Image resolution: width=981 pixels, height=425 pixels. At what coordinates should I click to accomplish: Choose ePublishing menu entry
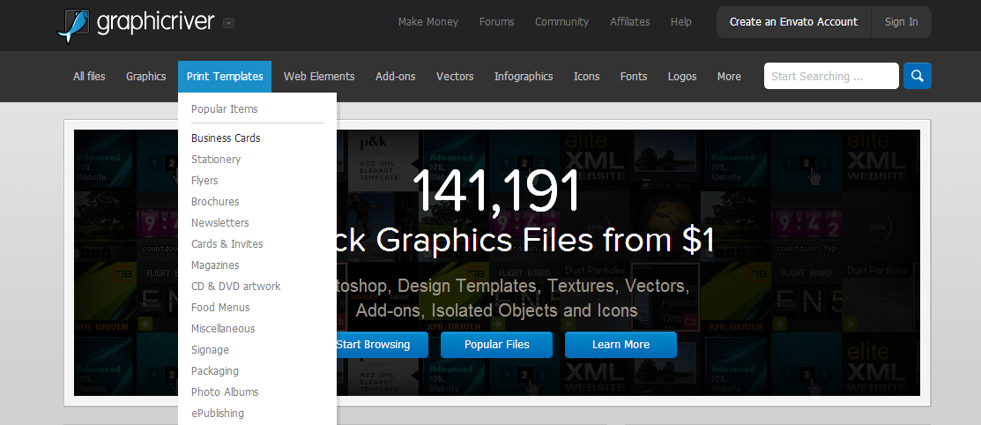click(x=218, y=414)
